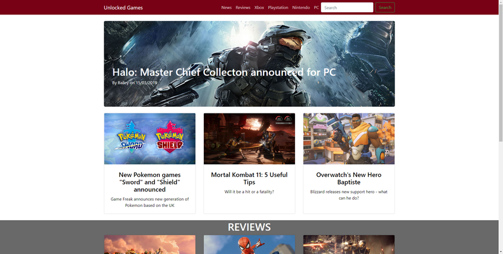Open the third review card with mech image
This screenshot has width=503, height=254.
349,244
